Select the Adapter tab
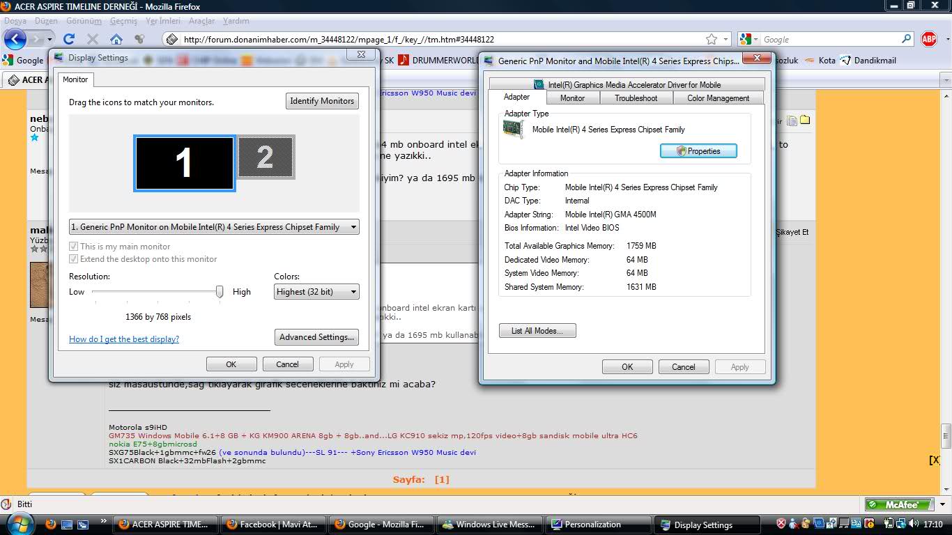 point(516,97)
